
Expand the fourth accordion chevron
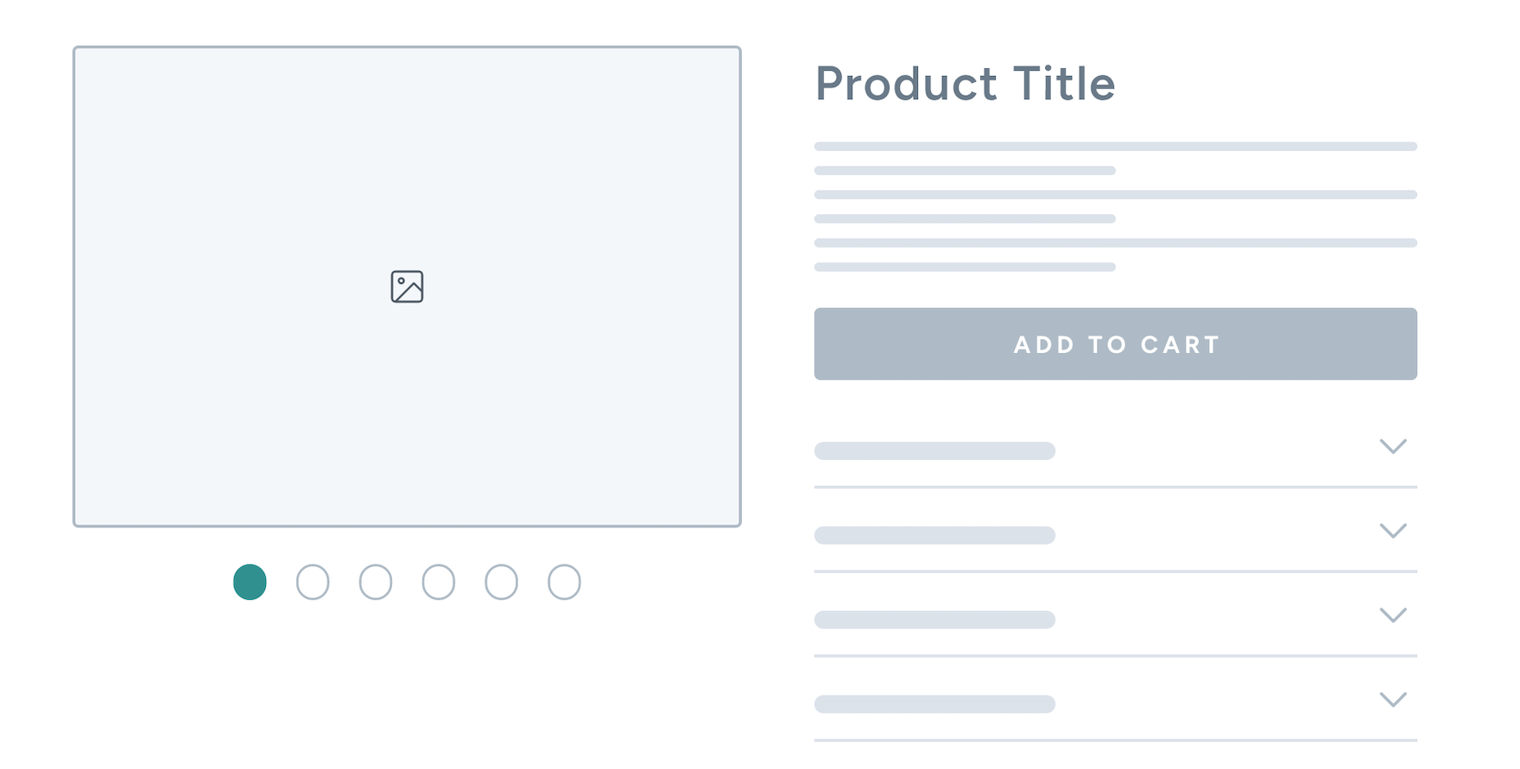coord(1392,699)
